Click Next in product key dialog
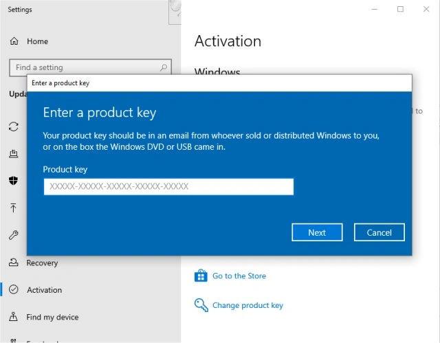Screen dimensions: 440x343 [x=317, y=232]
